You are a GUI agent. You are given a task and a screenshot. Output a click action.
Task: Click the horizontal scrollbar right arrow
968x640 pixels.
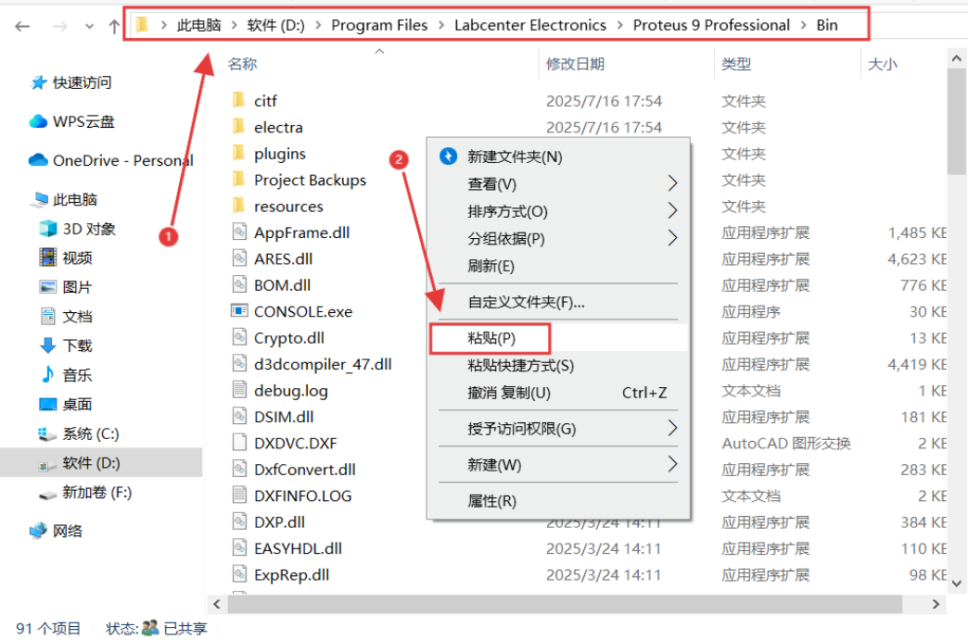(x=936, y=604)
